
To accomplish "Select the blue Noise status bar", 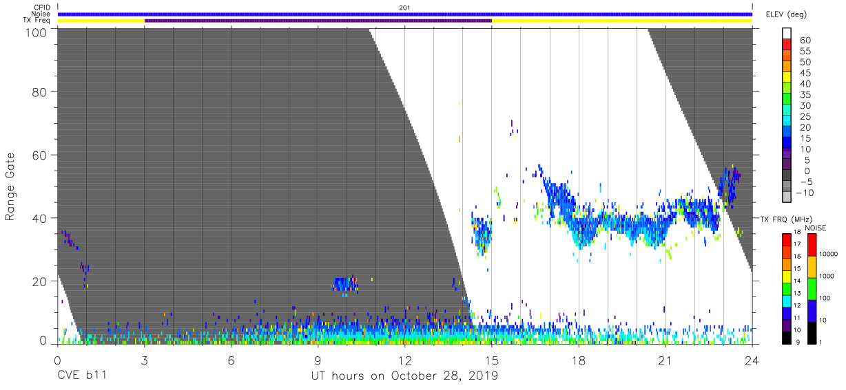I will pyautogui.click(x=404, y=14).
